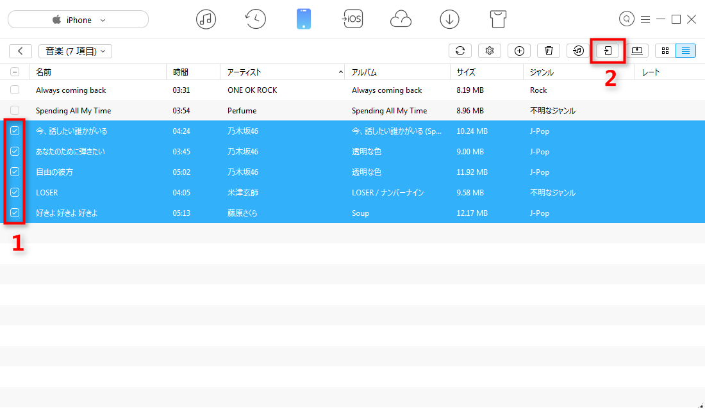Viewport: 705px width, 410px height.
Task: Click the size value 10.24 MB
Action: (472, 131)
